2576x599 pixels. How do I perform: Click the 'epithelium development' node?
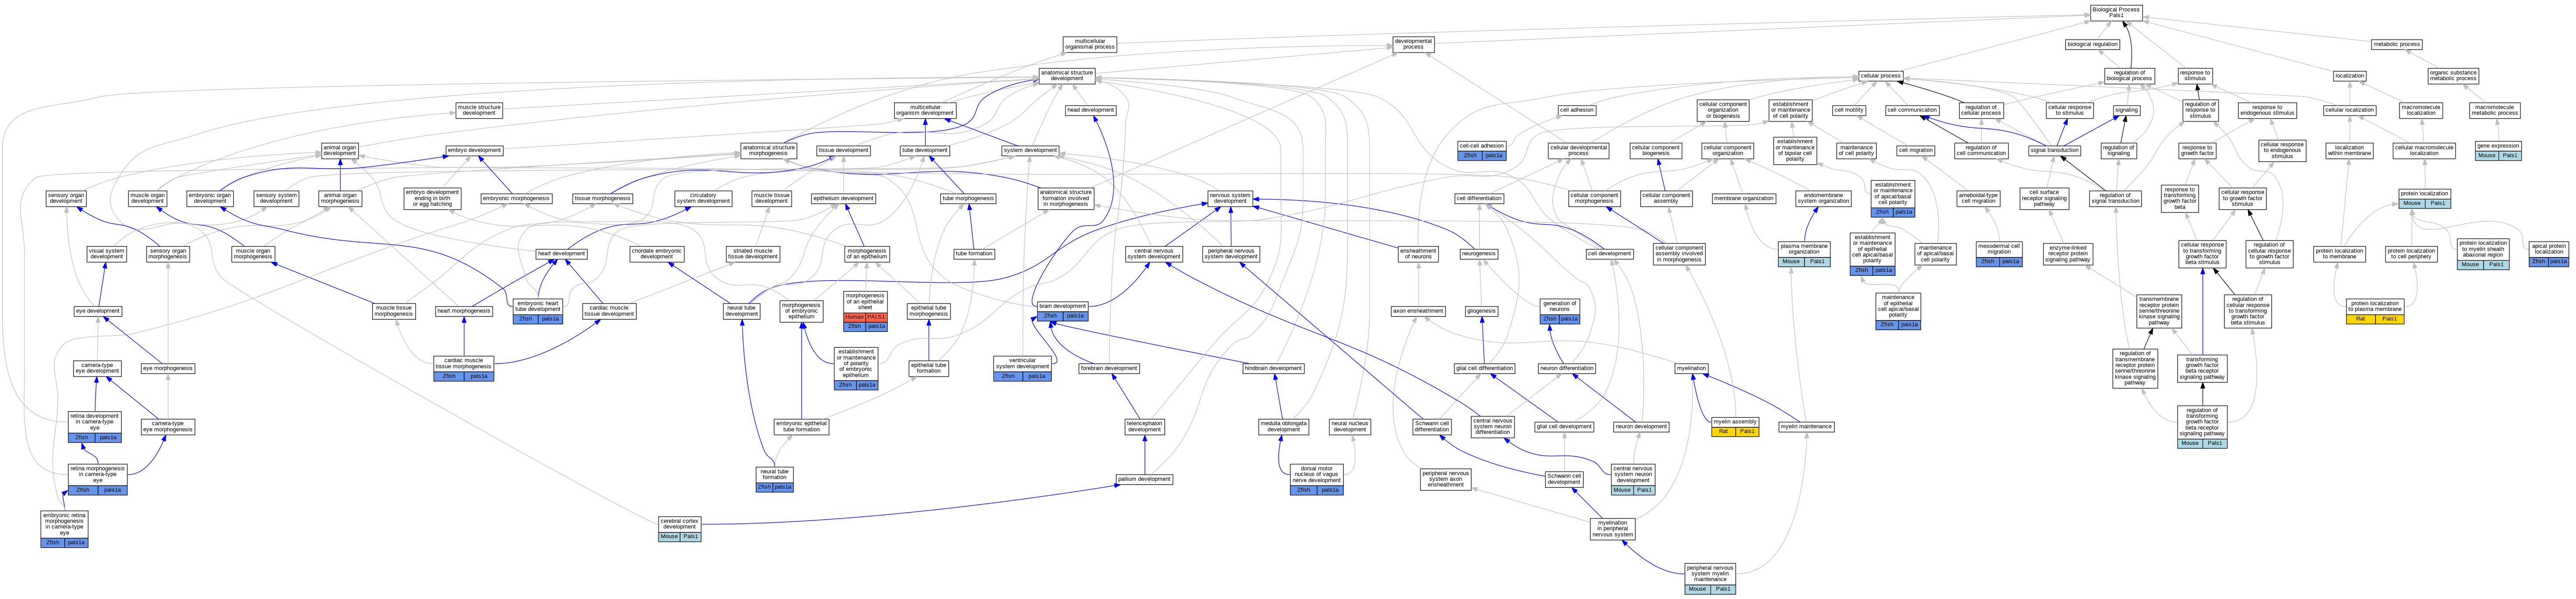[843, 199]
